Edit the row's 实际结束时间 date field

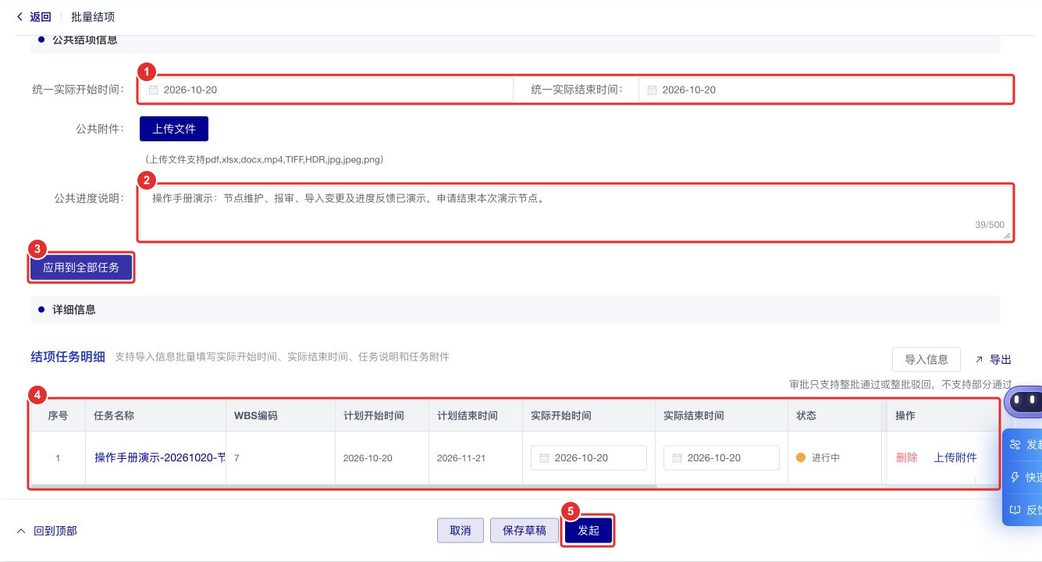pos(721,457)
